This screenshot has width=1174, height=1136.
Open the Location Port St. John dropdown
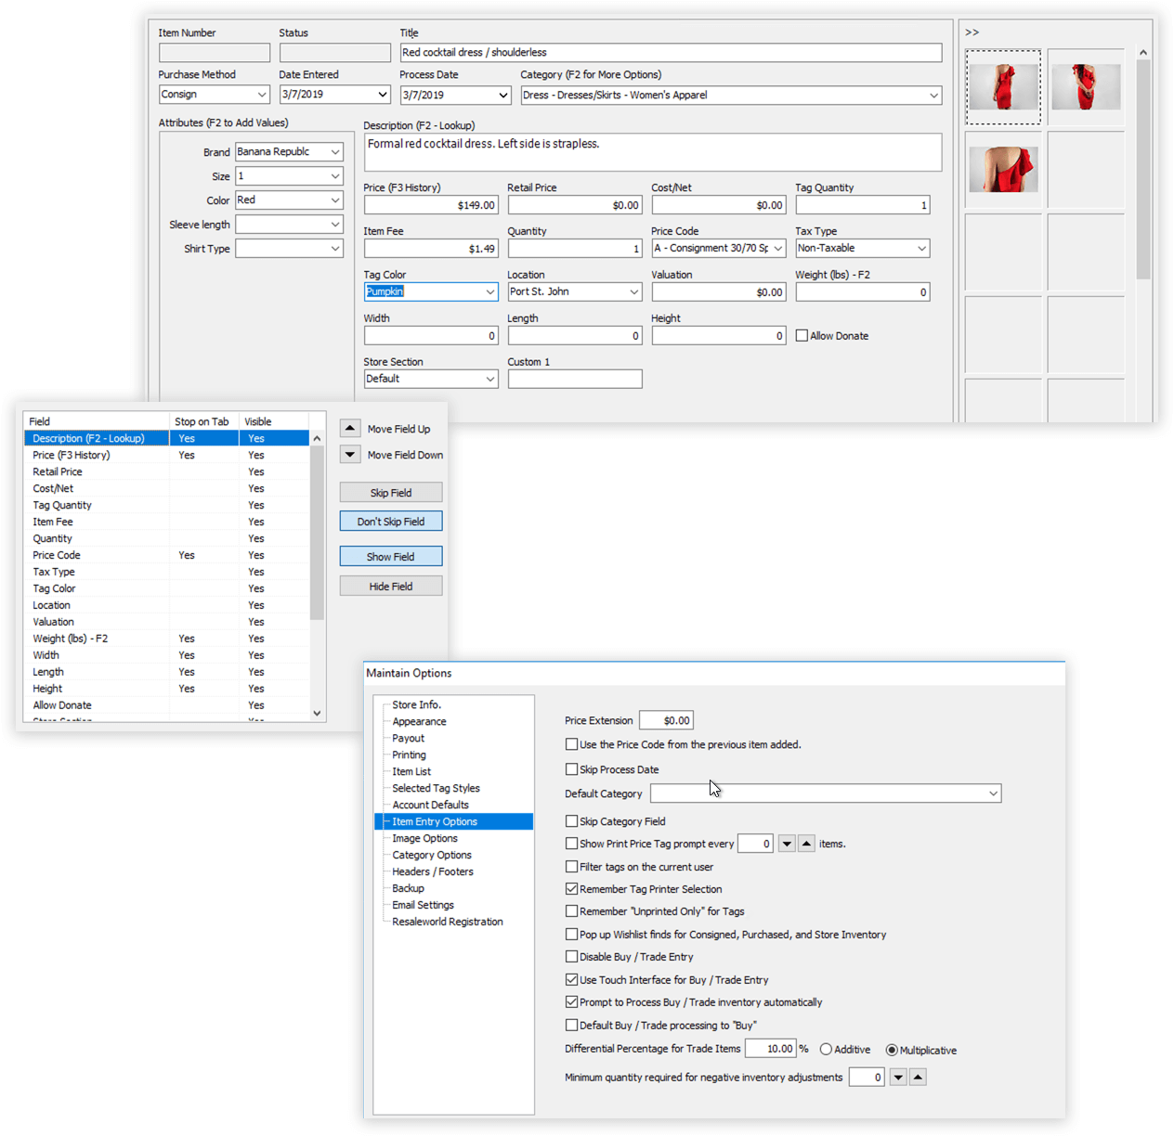click(634, 292)
